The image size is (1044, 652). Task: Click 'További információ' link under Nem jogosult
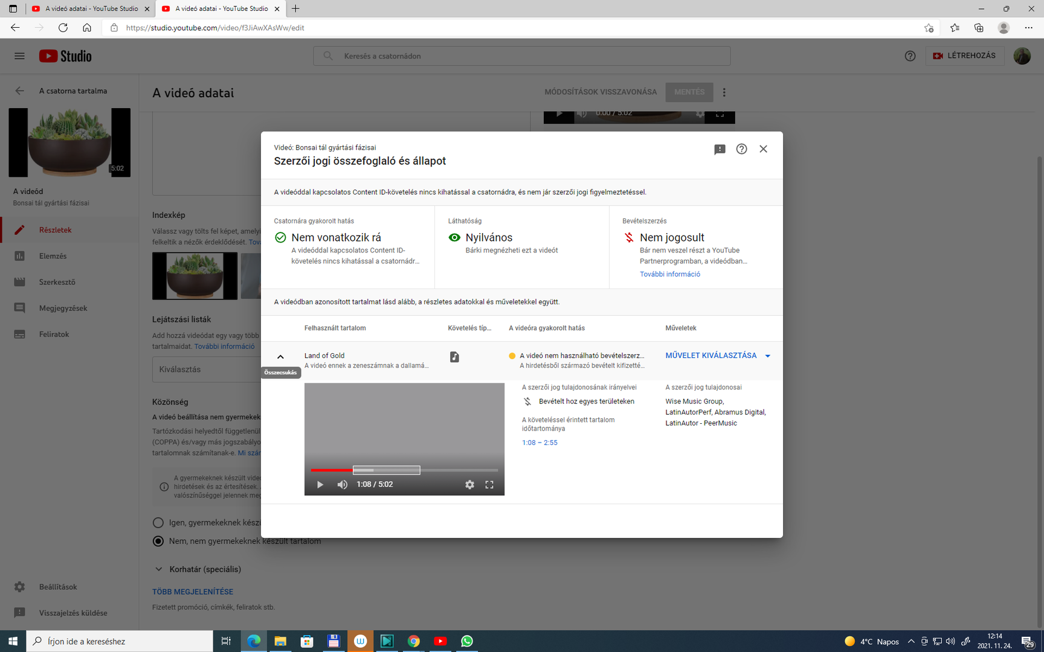pos(669,274)
